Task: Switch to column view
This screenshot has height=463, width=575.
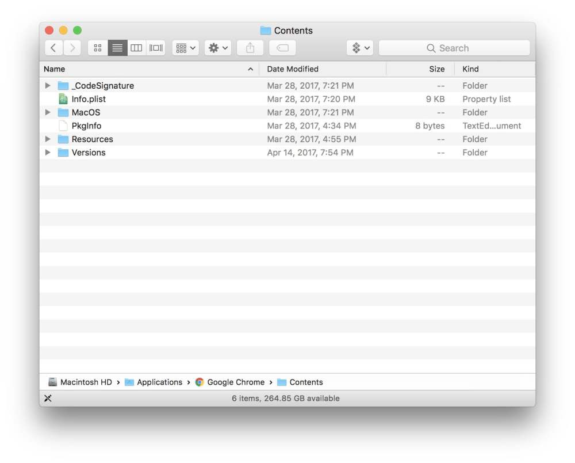Action: click(x=136, y=48)
